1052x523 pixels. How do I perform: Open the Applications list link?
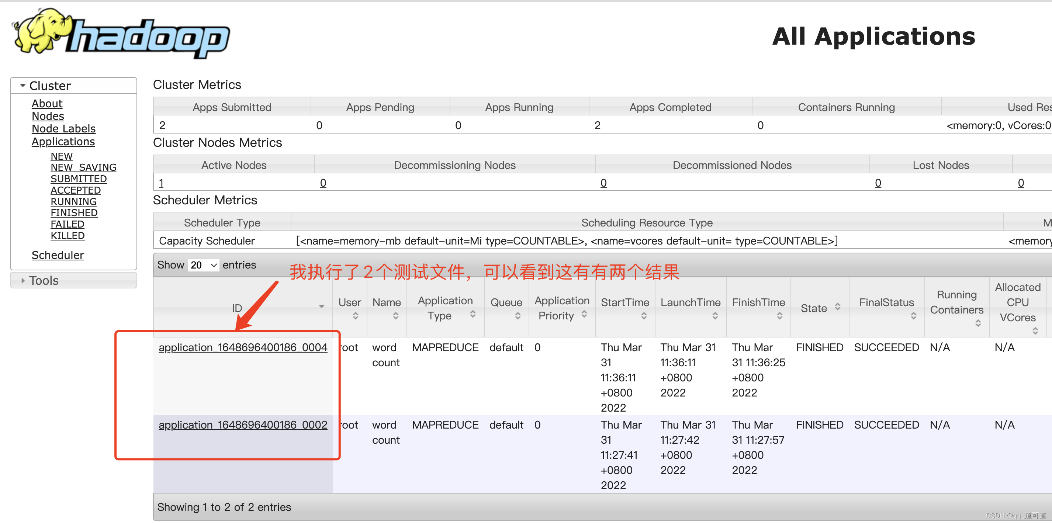[63, 141]
